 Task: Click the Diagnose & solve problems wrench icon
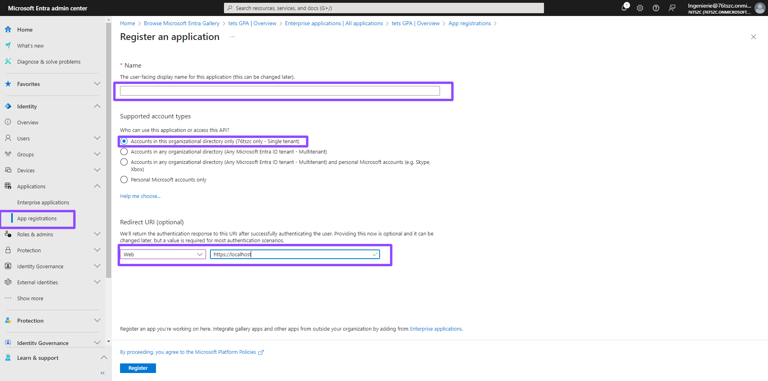coord(8,62)
